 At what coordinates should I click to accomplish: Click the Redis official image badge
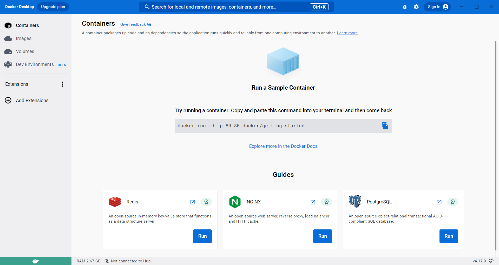tap(206, 202)
